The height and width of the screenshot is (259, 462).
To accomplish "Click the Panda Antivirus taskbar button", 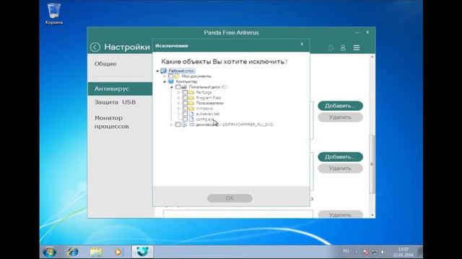I will tap(142, 252).
